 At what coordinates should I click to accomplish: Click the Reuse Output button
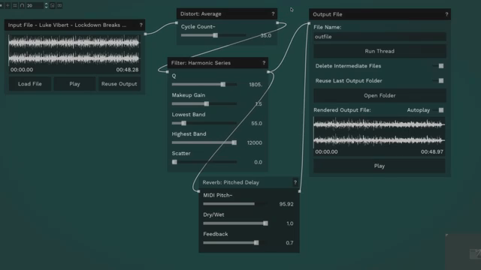119,84
